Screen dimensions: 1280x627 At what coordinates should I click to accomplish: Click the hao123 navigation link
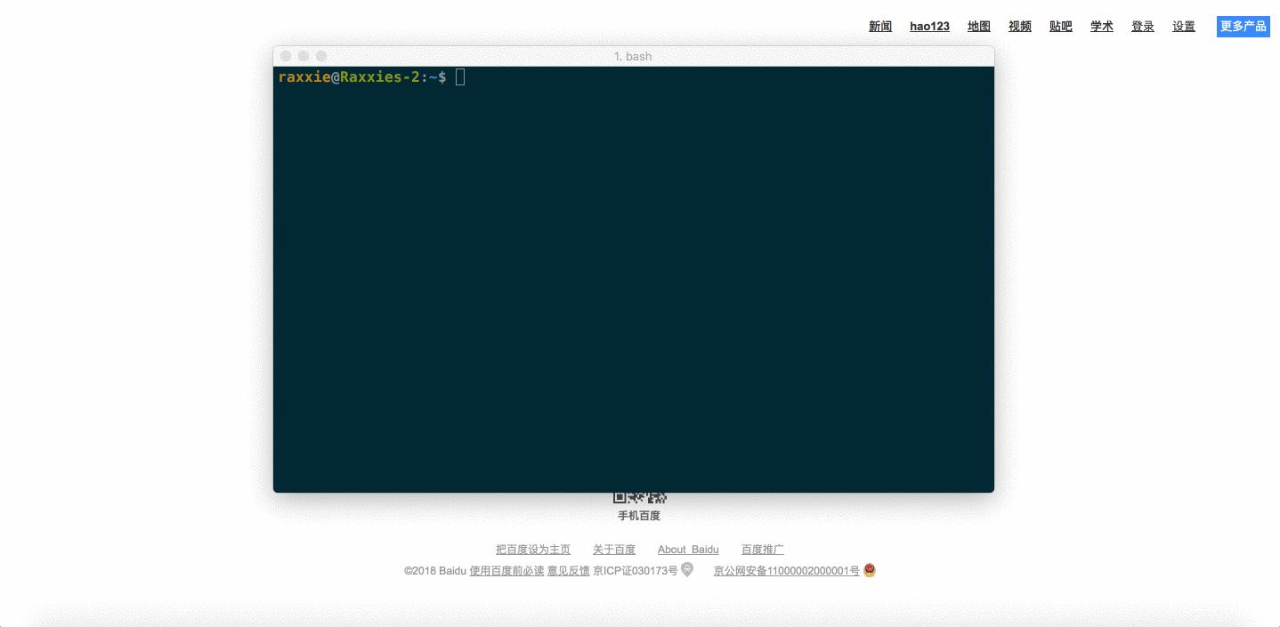click(x=929, y=26)
